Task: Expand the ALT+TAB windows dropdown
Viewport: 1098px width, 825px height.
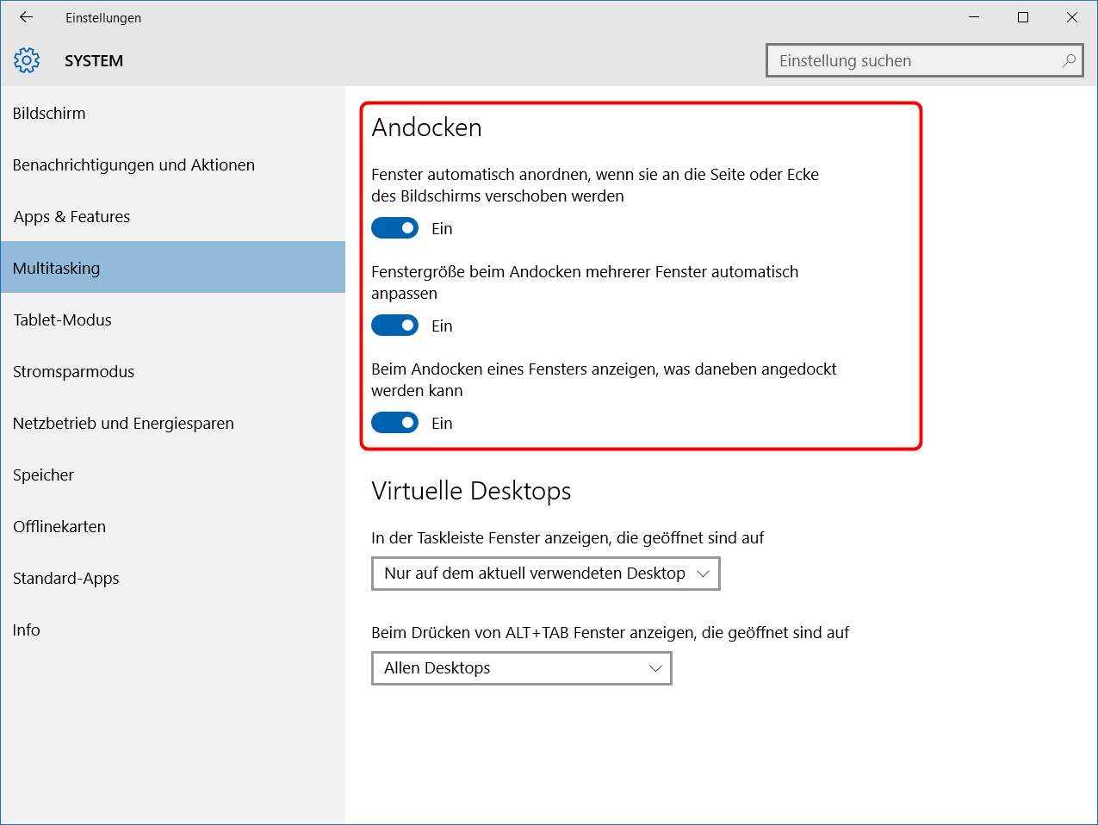Action: [x=521, y=668]
